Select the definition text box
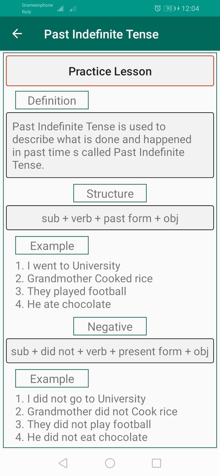 pos(110,145)
